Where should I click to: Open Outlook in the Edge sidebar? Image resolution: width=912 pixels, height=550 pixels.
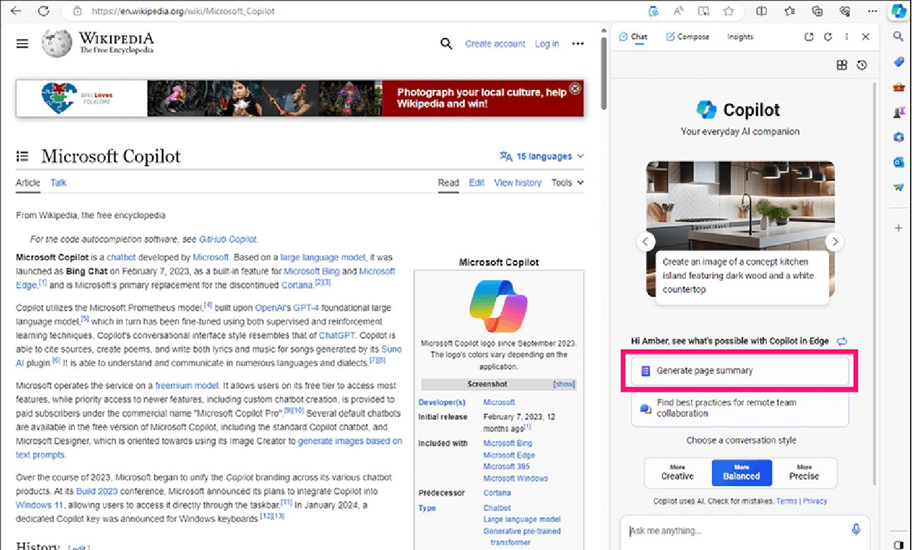click(898, 162)
